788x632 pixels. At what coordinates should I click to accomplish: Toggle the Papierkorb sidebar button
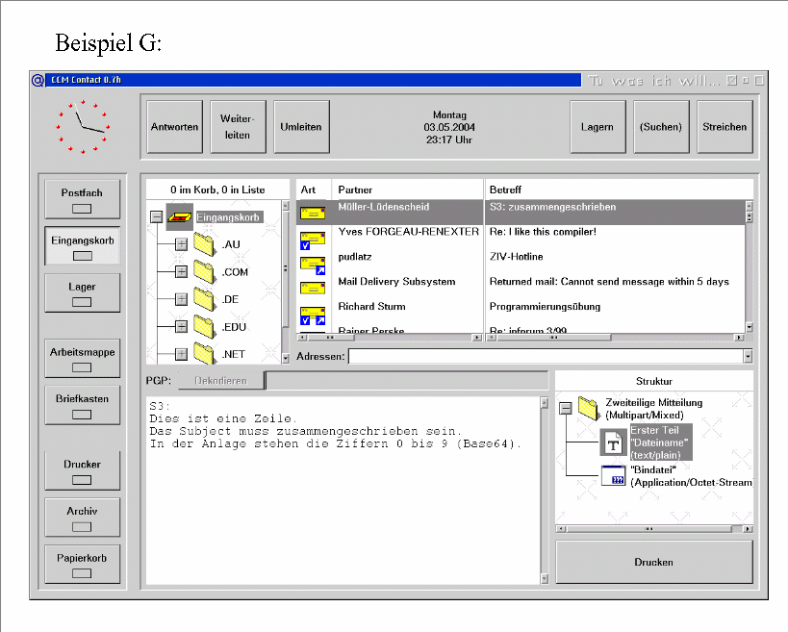(82, 565)
